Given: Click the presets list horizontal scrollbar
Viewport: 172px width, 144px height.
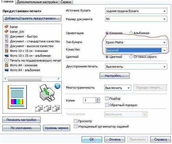Looking at the screenshot, I should click(x=32, y=79).
